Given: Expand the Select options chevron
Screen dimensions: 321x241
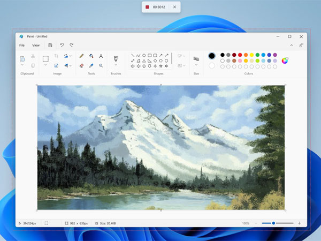Looking at the screenshot, I should pyautogui.click(x=45, y=65).
